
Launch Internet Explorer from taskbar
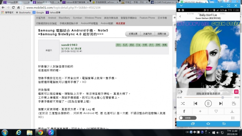pyautogui.click(x=18, y=133)
